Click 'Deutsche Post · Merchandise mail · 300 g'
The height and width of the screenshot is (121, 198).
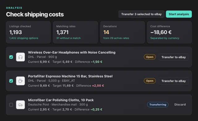(58, 105)
